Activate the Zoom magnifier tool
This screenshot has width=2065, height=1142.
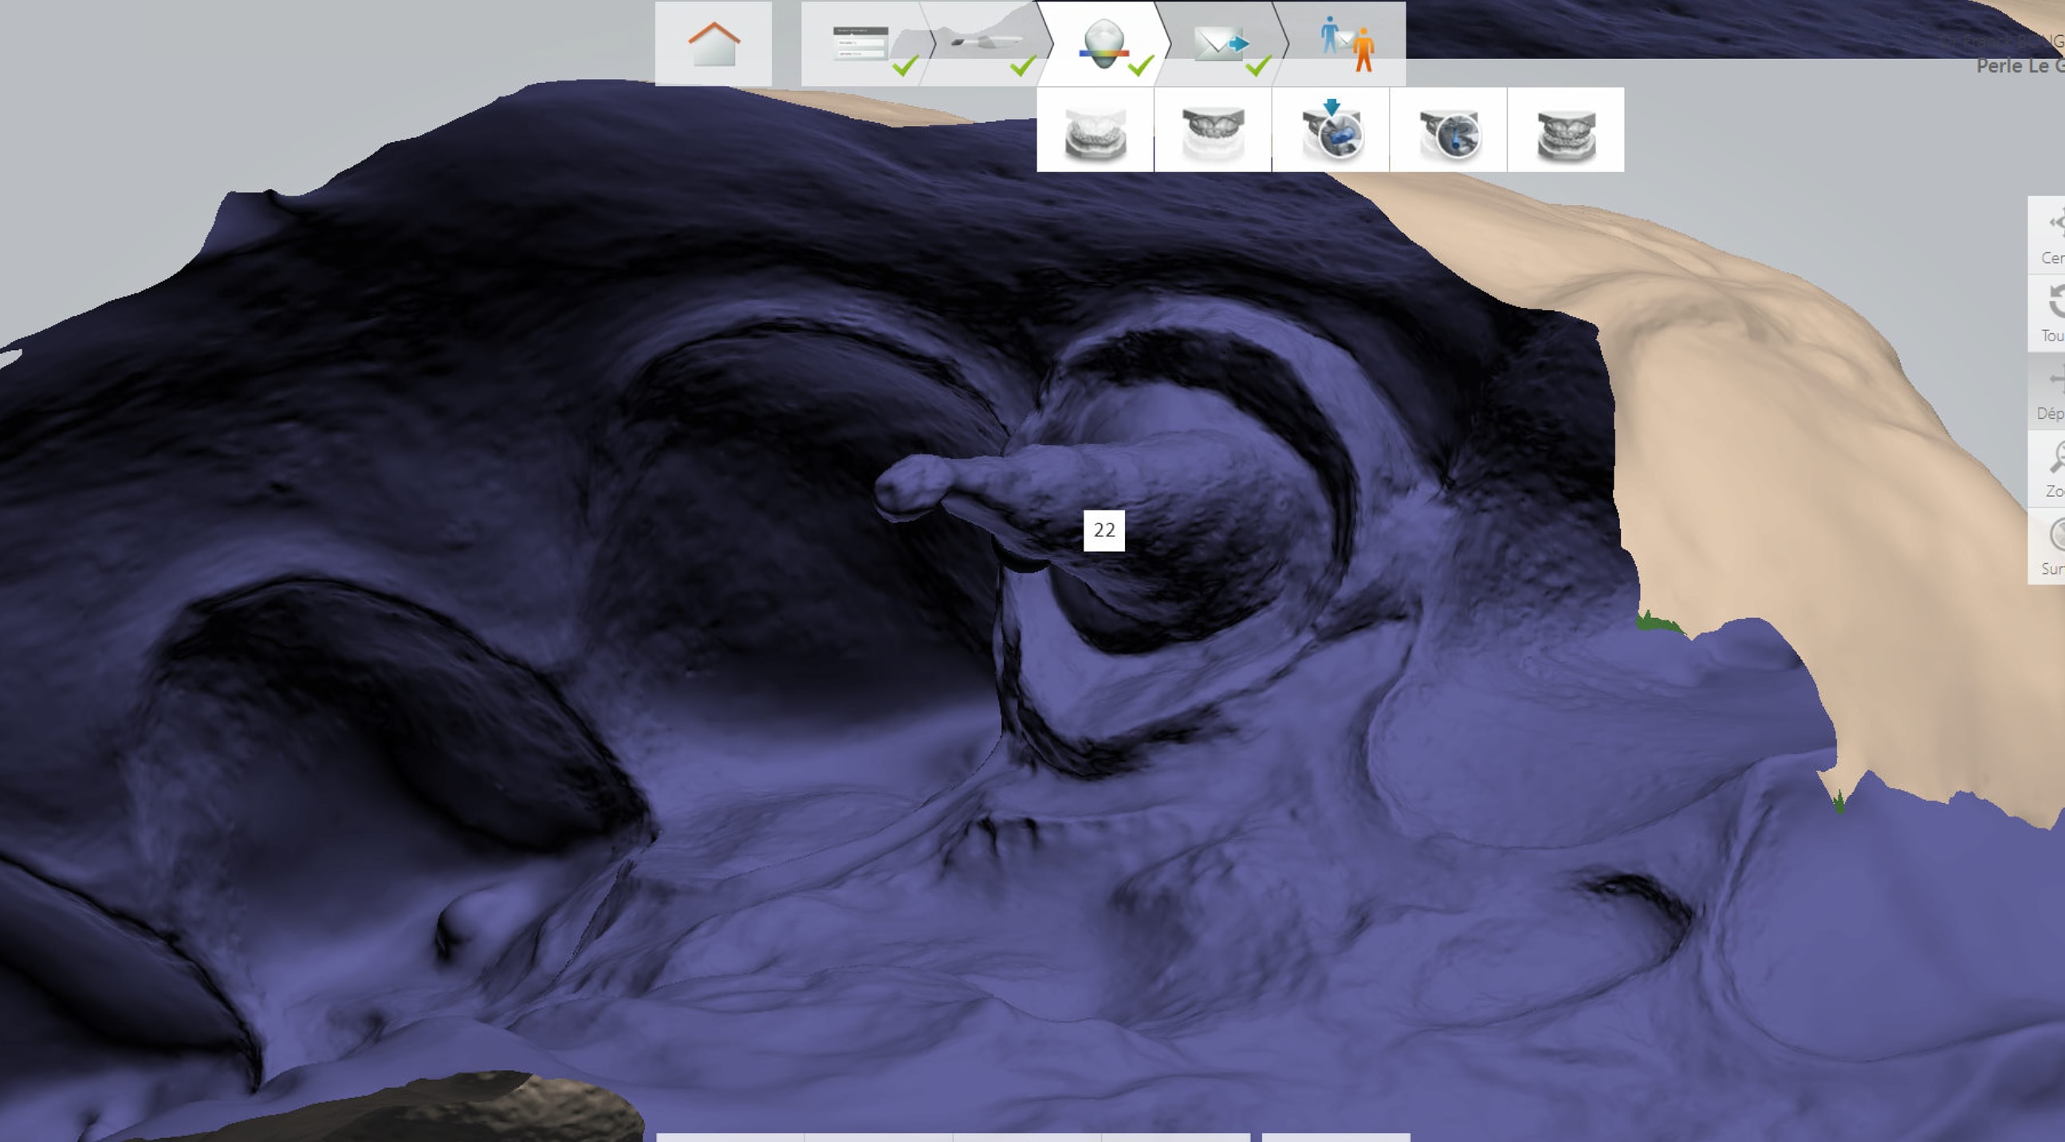tap(2049, 469)
